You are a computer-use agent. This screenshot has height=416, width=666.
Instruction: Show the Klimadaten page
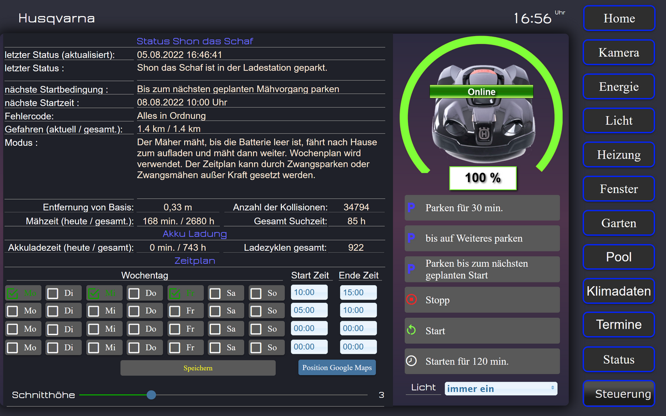619,291
